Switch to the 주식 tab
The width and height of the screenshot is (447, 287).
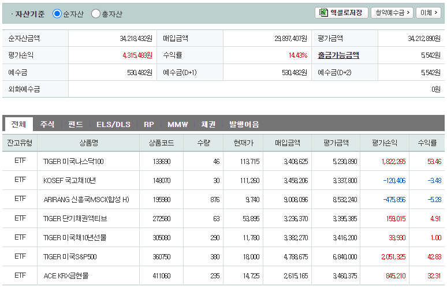[x=47, y=124]
